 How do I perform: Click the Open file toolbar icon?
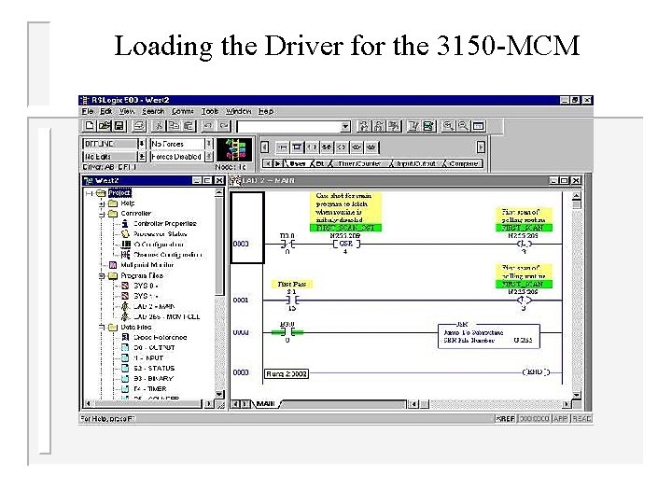(x=105, y=126)
